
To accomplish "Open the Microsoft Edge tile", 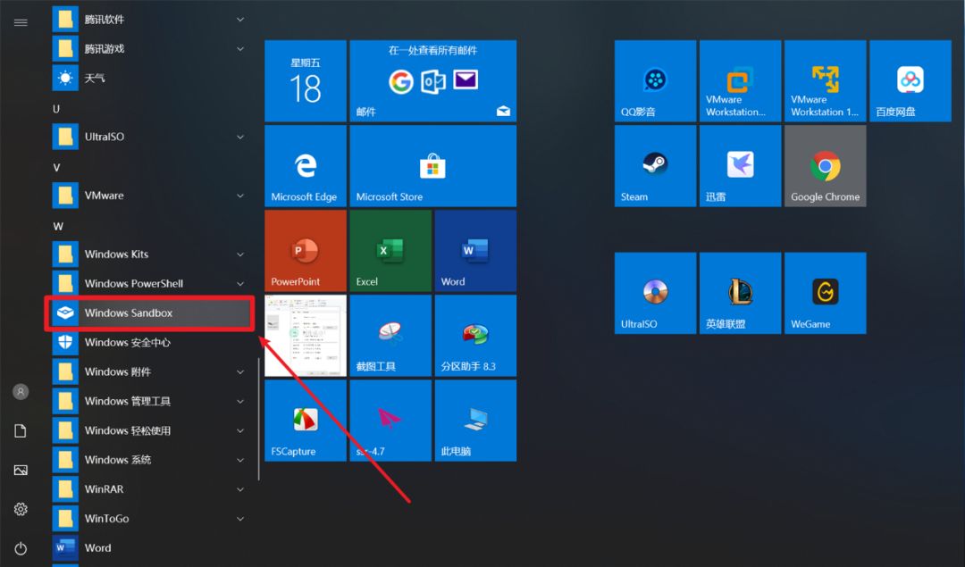I will tap(305, 165).
